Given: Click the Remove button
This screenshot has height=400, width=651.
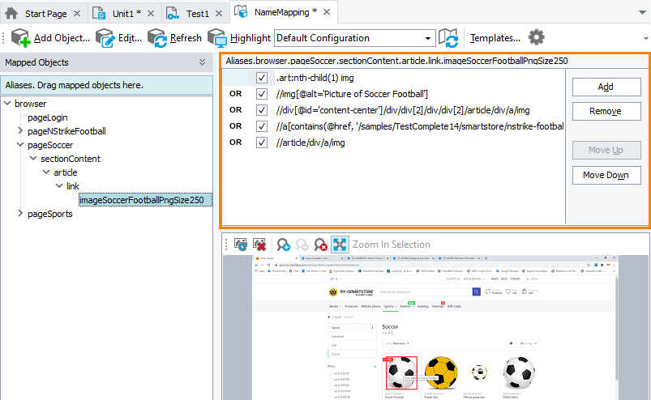Looking at the screenshot, I should [x=606, y=111].
